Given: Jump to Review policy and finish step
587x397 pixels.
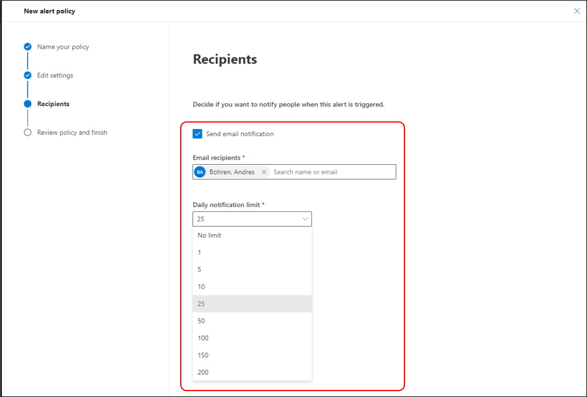Looking at the screenshot, I should 72,133.
